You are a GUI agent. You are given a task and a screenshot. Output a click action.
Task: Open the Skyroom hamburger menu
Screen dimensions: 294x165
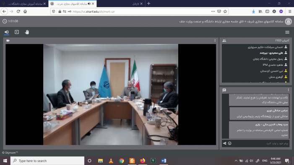287,32
